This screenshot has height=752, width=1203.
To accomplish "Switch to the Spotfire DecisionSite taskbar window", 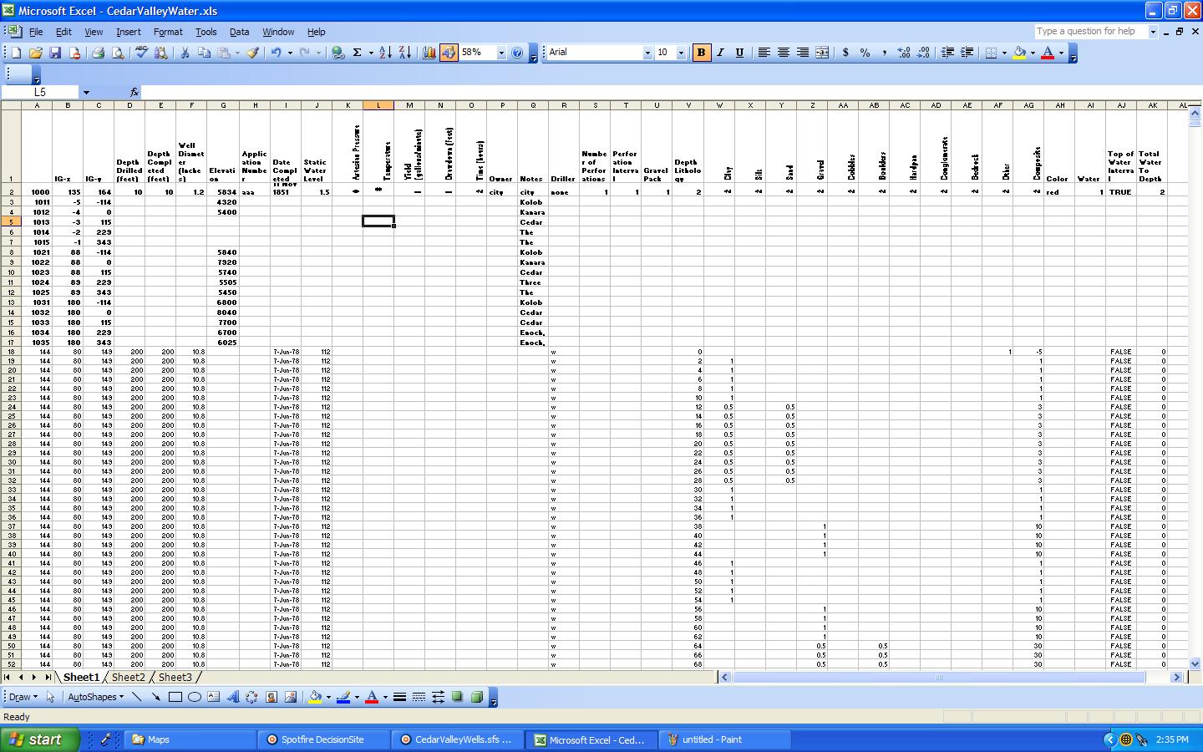I will coord(324,739).
